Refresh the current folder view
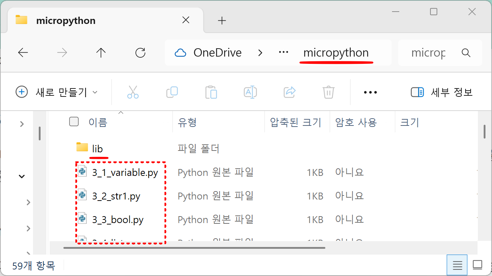 pyautogui.click(x=140, y=53)
